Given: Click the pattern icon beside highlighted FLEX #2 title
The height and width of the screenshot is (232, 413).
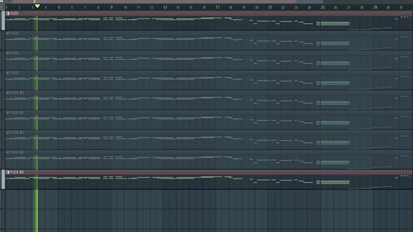Looking at the screenshot, I should [x=7, y=172].
